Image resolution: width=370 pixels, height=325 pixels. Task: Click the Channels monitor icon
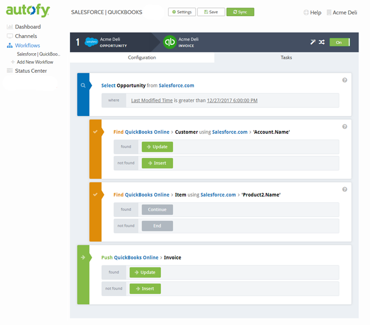coord(10,36)
